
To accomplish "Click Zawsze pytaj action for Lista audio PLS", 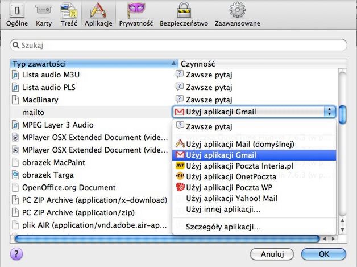I will click(209, 87).
